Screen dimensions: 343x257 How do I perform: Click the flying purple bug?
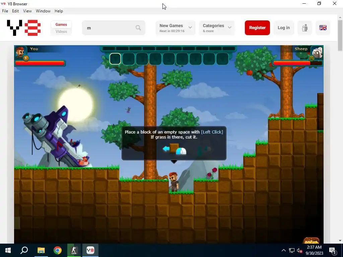pos(128,110)
